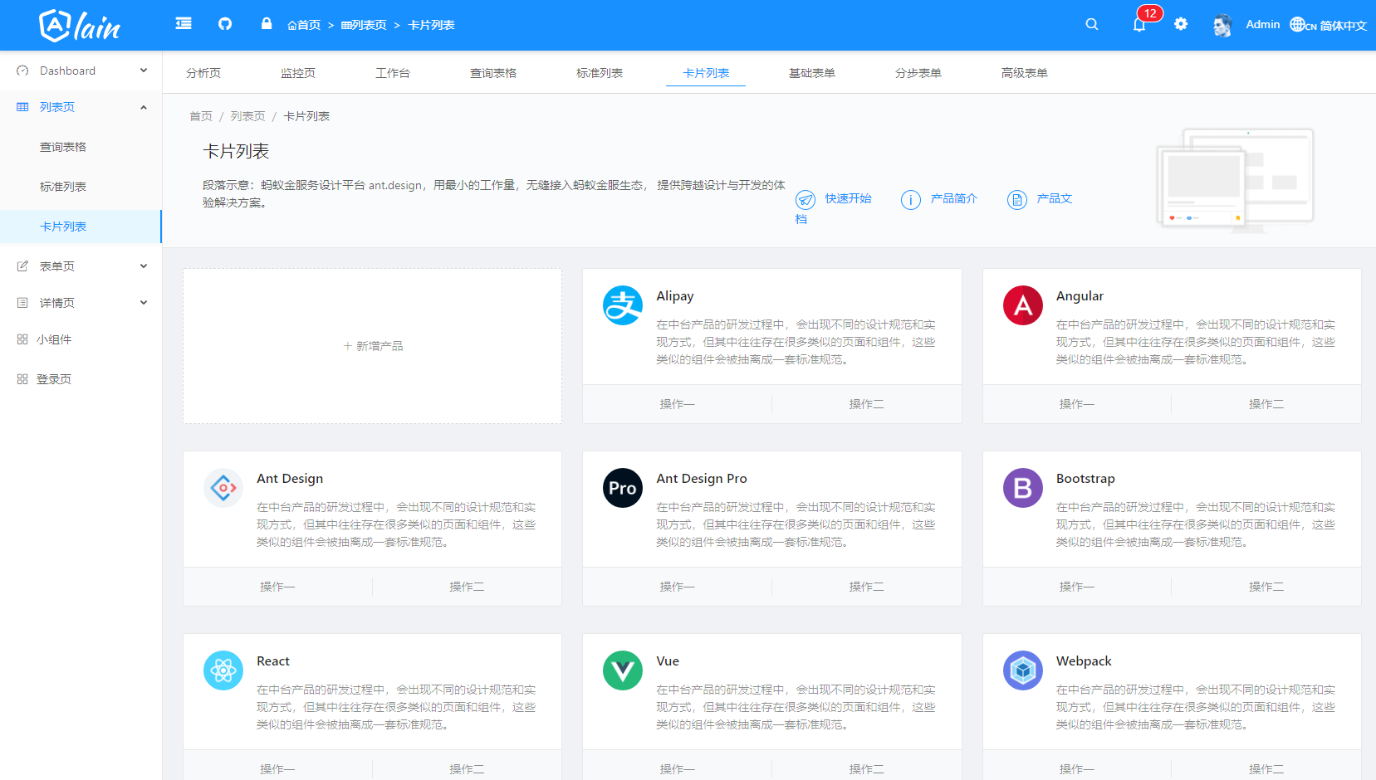Image resolution: width=1376 pixels, height=780 pixels.
Task: Open the settings gear icon
Action: point(1181,24)
